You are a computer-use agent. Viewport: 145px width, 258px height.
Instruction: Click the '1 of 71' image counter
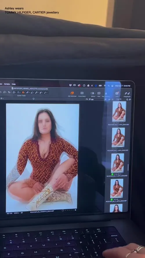[x=119, y=99]
